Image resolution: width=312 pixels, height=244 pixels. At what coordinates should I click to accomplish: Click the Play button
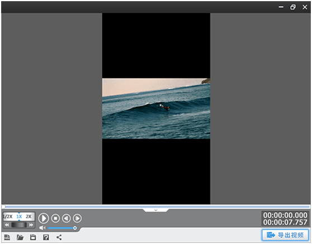tap(44, 218)
